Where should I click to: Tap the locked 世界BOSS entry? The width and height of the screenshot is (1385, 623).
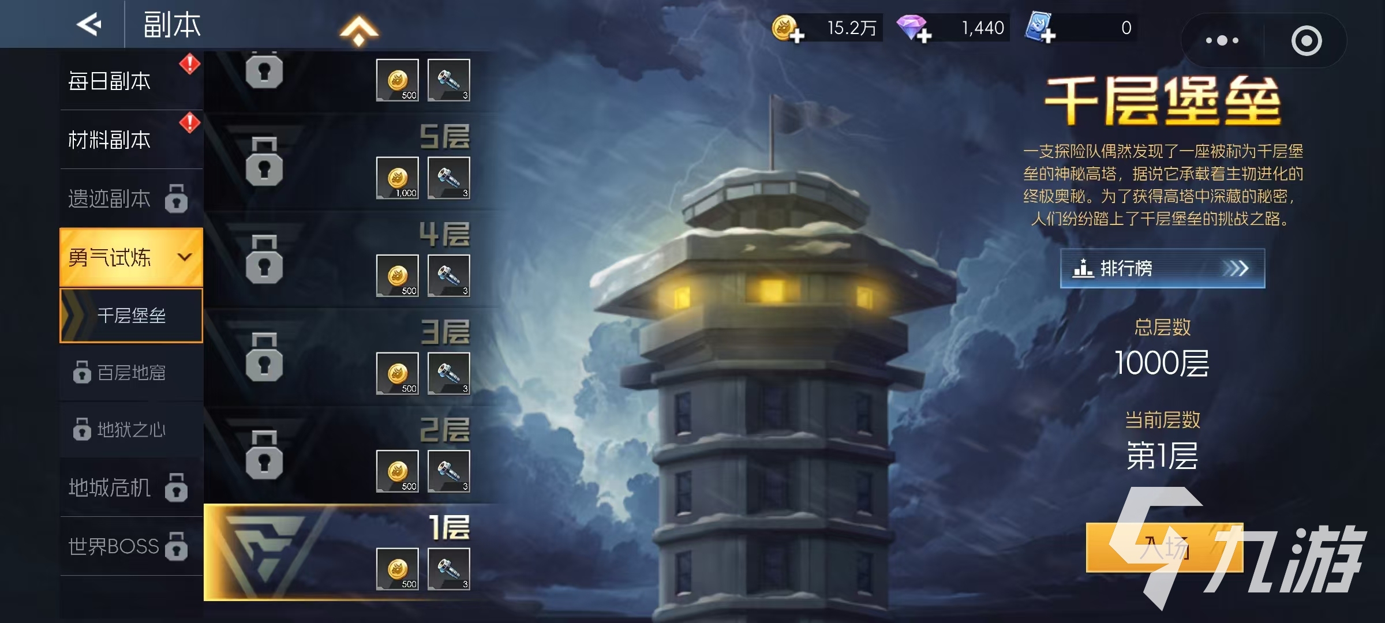(x=132, y=546)
